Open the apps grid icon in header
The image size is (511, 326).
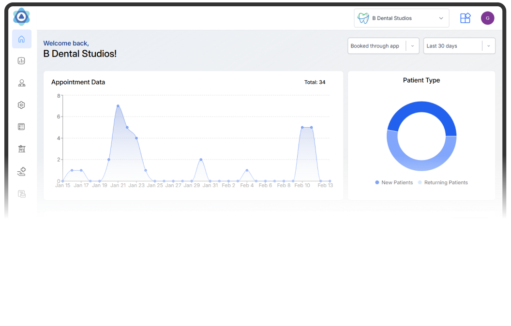465,18
